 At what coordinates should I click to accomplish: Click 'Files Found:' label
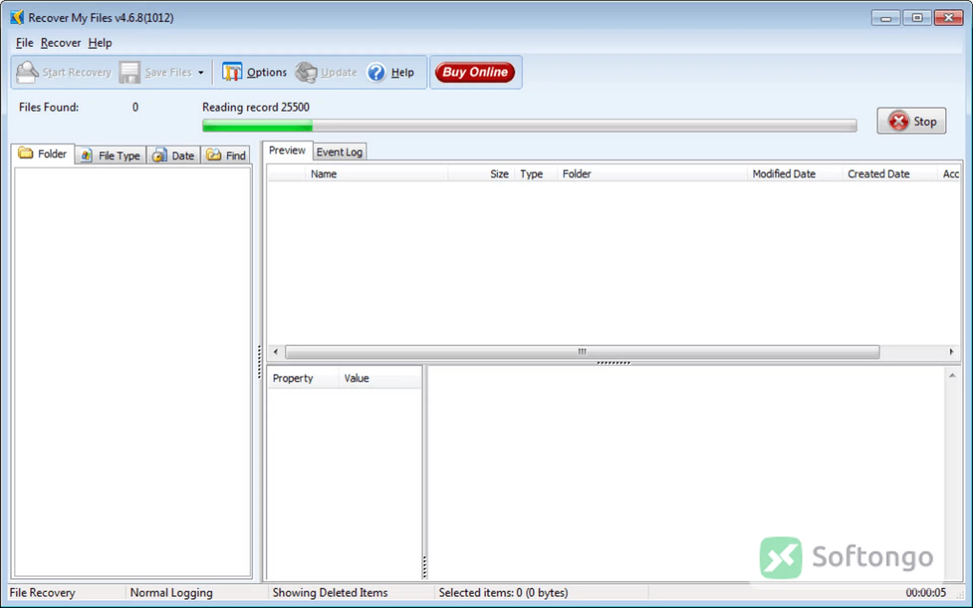point(49,107)
